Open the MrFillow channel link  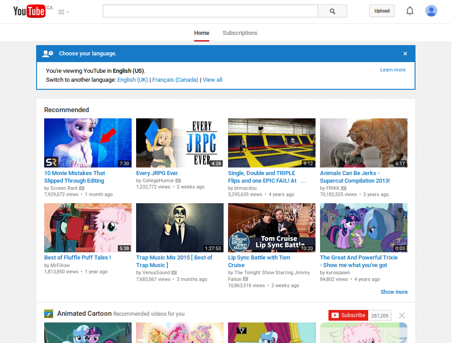(60, 265)
